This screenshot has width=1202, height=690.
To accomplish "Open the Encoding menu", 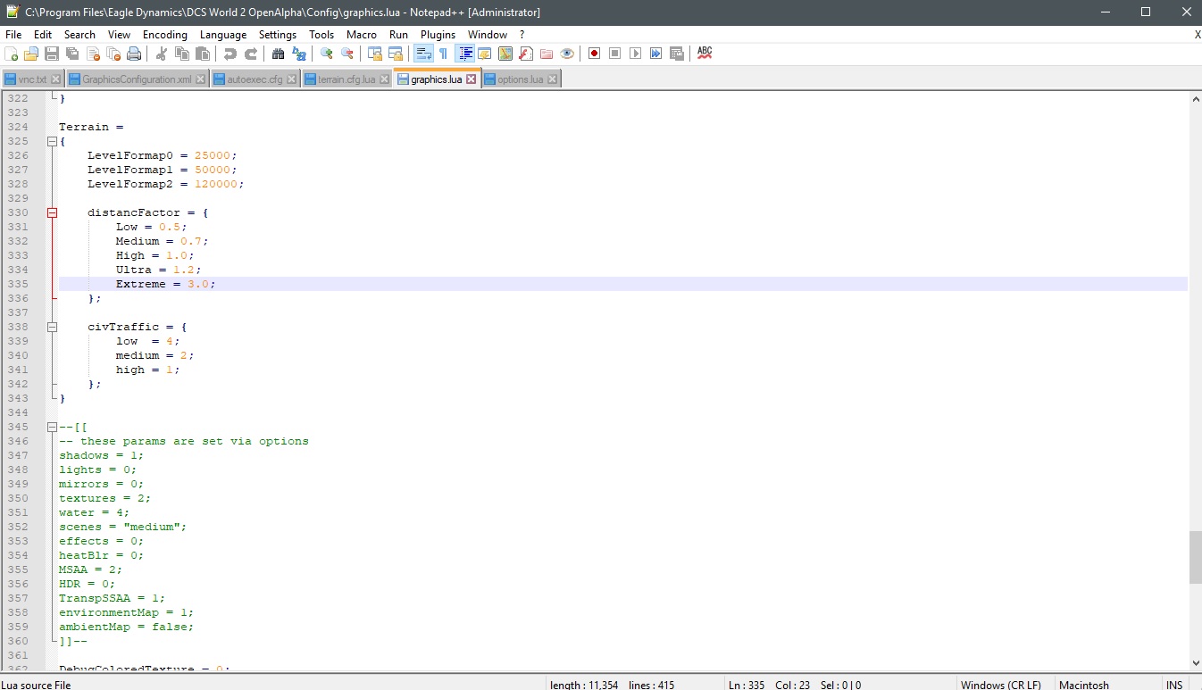I will [x=165, y=35].
